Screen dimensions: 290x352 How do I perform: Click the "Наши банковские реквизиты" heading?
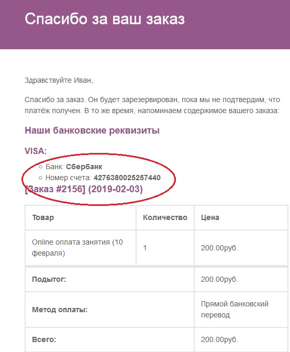tap(92, 130)
